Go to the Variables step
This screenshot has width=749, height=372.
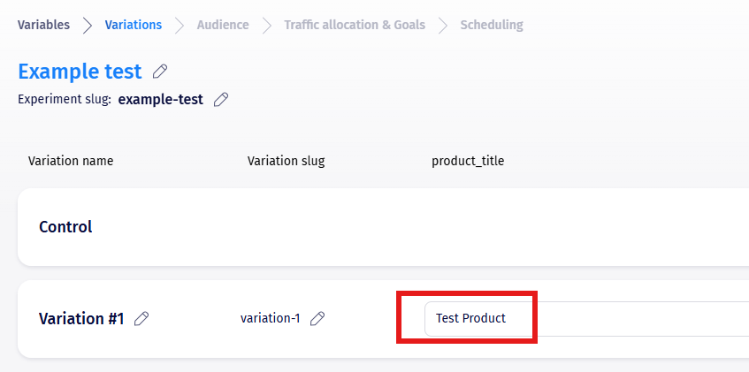coord(43,25)
